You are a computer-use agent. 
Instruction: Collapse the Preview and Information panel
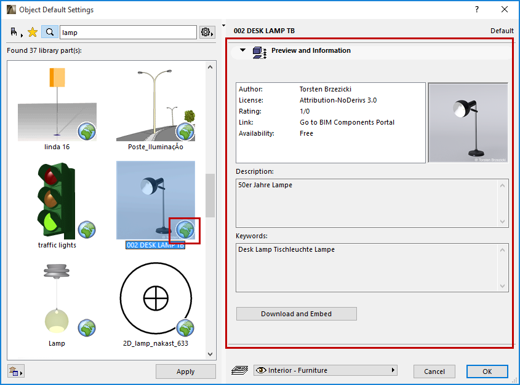(242, 50)
